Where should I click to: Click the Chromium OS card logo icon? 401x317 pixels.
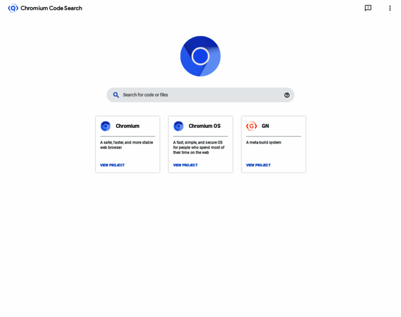click(178, 126)
